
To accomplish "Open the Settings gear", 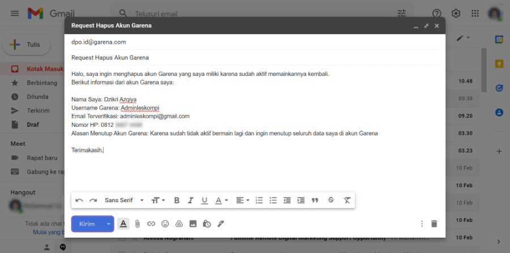I will [456, 14].
